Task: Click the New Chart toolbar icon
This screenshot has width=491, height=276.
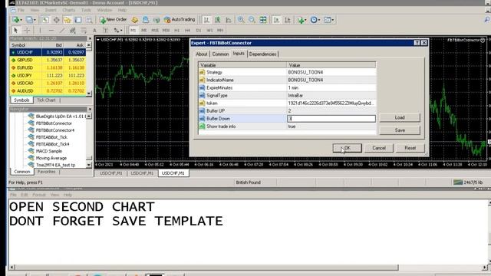Action: [16, 20]
